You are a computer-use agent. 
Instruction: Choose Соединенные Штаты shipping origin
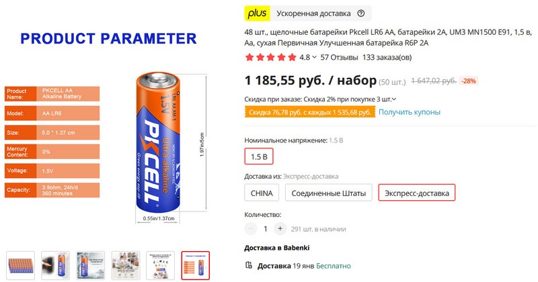[328, 193]
